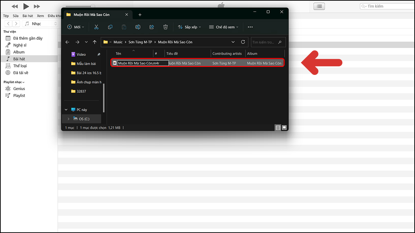Click the Explorer sidebar vertical scrollbar
The width and height of the screenshot is (415, 233).
(104, 98)
